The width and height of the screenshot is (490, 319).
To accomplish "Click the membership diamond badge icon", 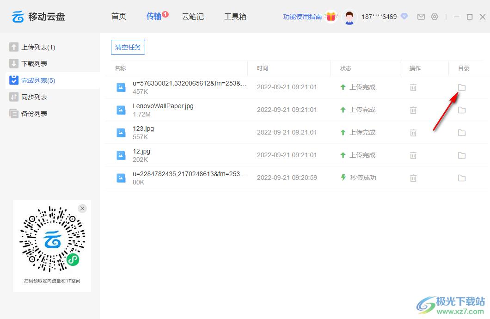I will (x=404, y=16).
